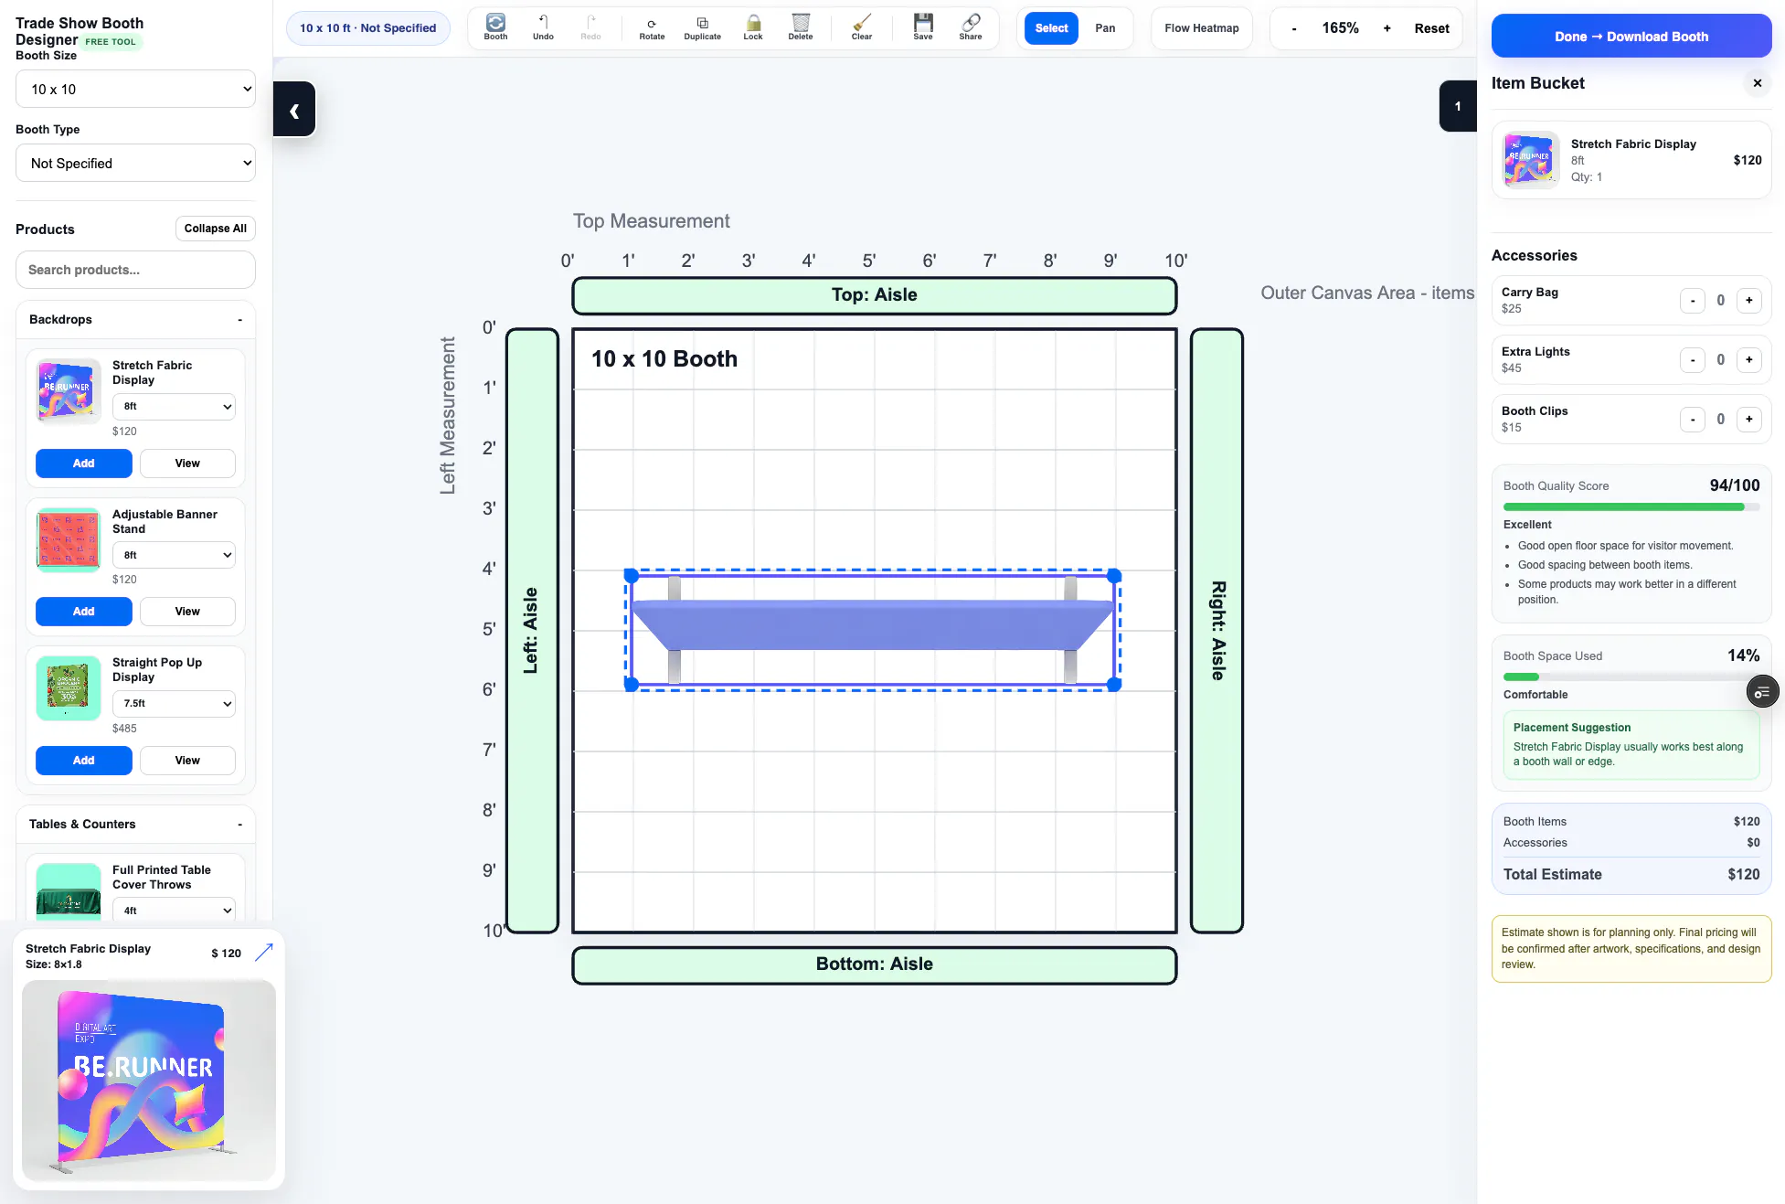View the Straight Pop Up Display
This screenshot has width=1785, height=1204.
[x=187, y=761]
